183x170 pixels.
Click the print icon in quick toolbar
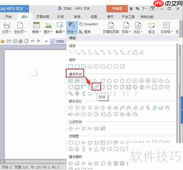[20, 42]
